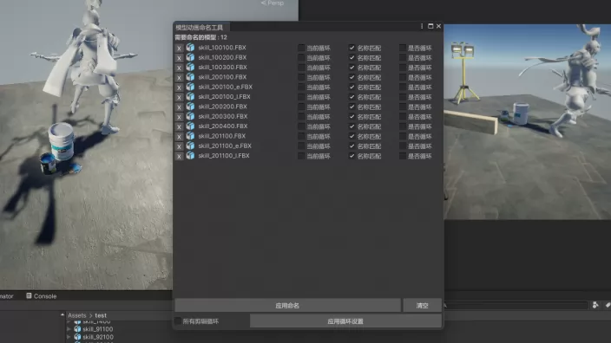Click the 应用循环设置 button
Viewport: 611px width, 343px height.
345,321
